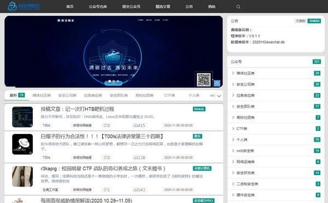Click the 415 view count on the HTB article
The height and width of the screenshot is (203, 328).
139,125
